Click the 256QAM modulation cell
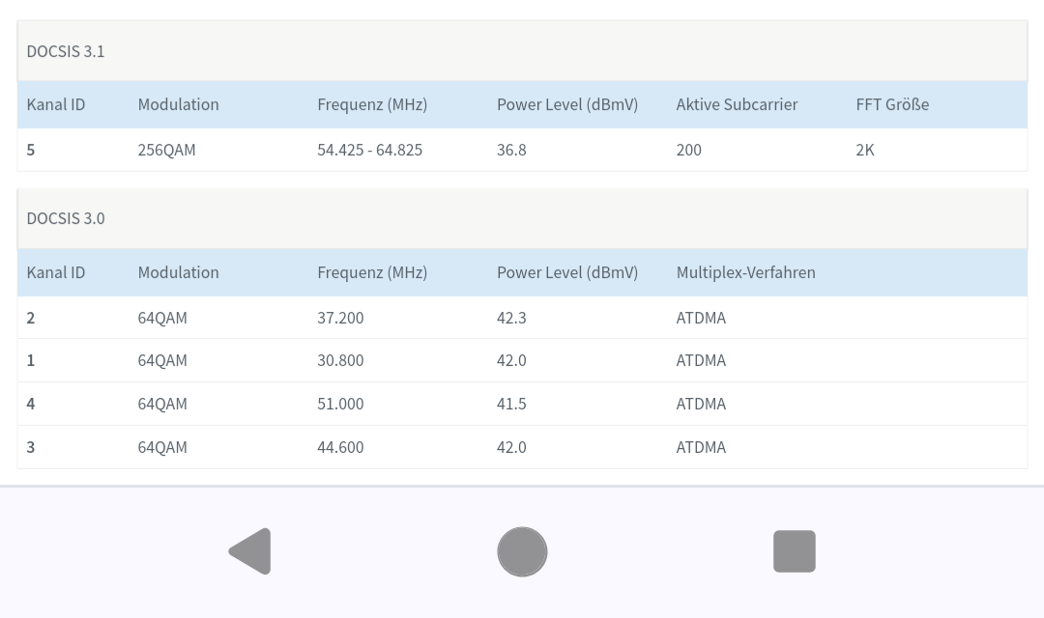This screenshot has height=618, width=1044. [x=166, y=150]
